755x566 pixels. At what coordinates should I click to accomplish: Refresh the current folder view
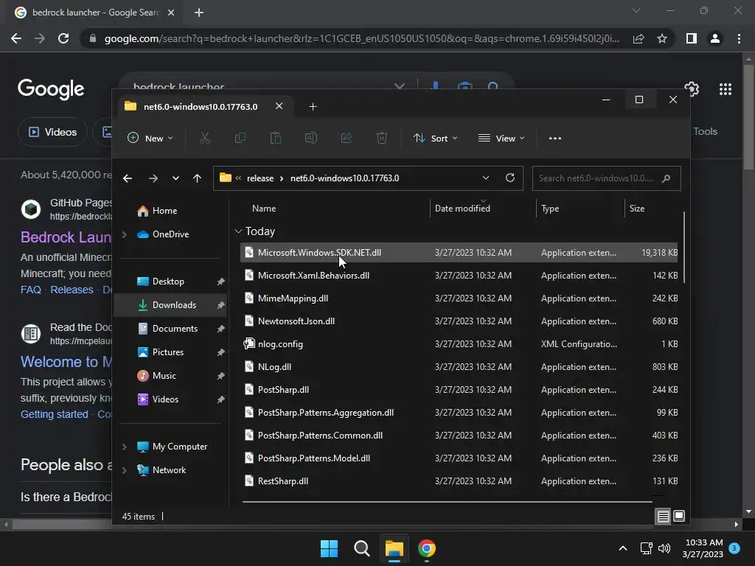click(x=510, y=178)
